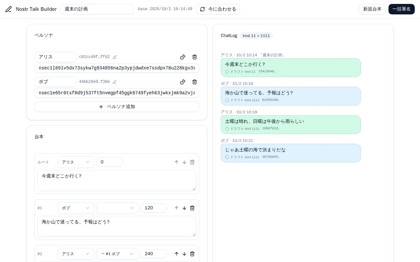Open line #2 speaker dropdown (アリス)
This screenshot has height=262, width=420.
76,254
